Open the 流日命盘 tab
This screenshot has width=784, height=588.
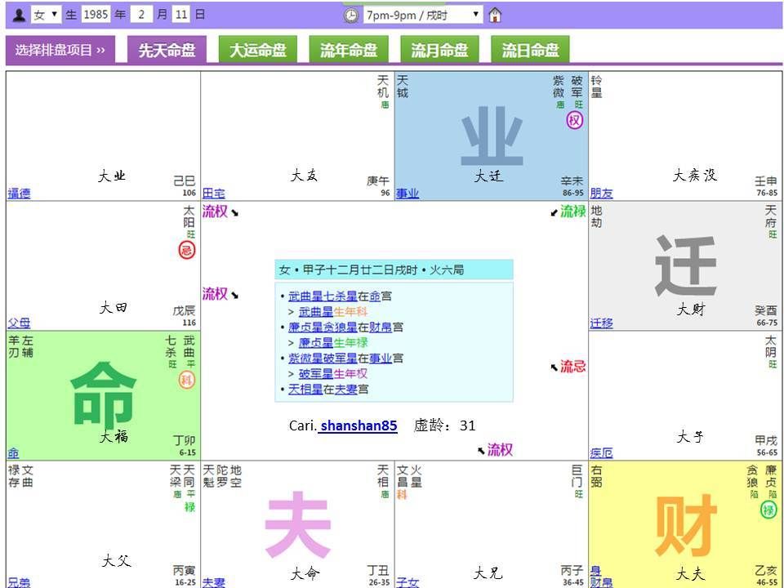coord(530,50)
